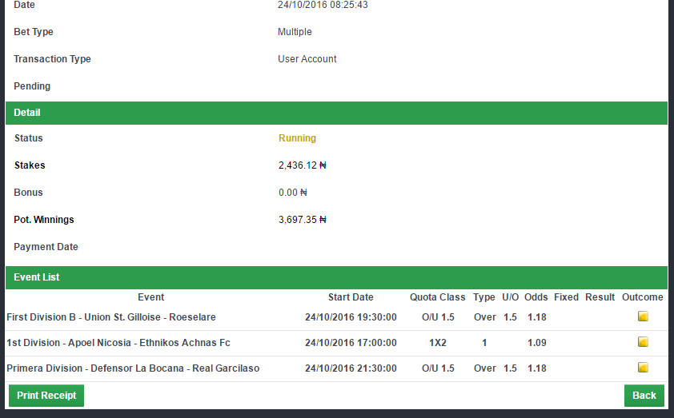The width and height of the screenshot is (674, 418).
Task: Click the U/O column header
Action: 510,297
